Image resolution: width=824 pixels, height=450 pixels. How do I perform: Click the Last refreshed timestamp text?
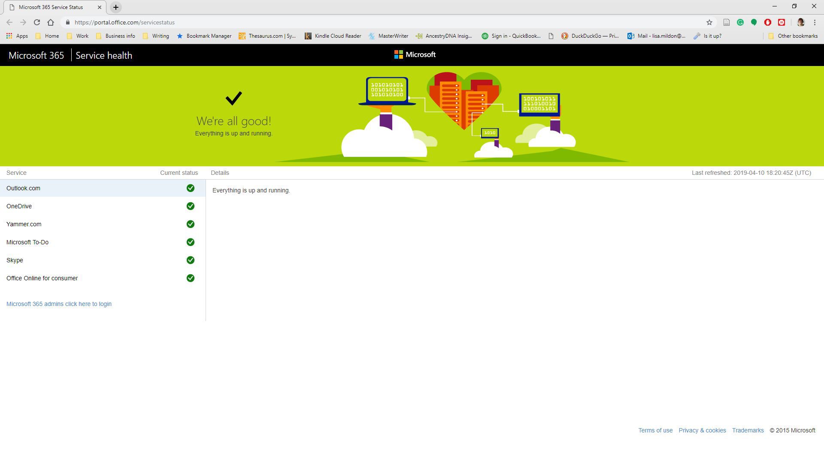click(x=751, y=173)
